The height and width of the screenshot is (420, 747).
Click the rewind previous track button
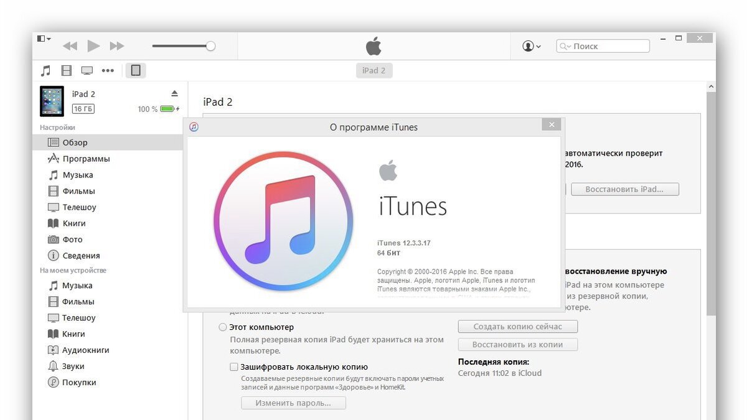[70, 46]
